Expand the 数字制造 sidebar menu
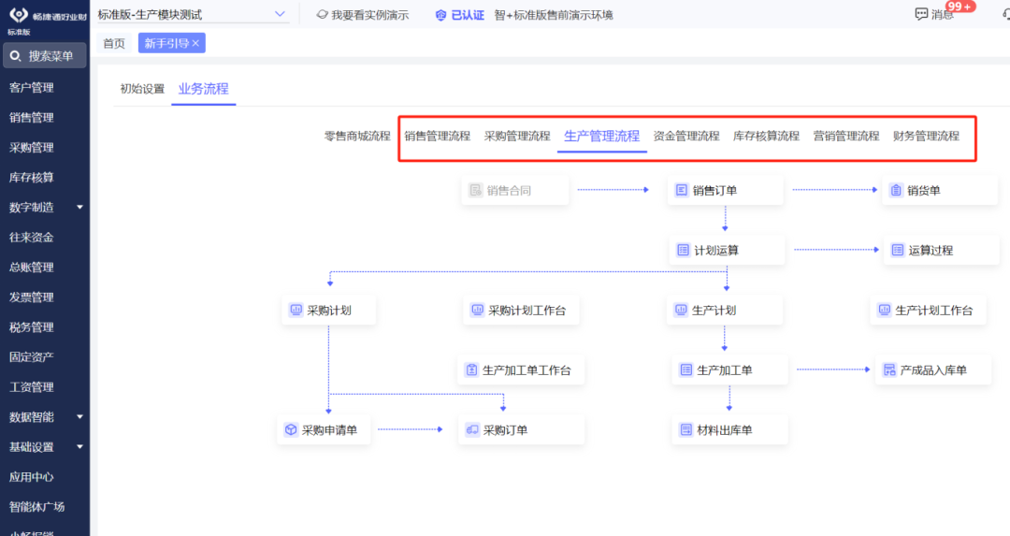The width and height of the screenshot is (1010, 536). coord(79,208)
